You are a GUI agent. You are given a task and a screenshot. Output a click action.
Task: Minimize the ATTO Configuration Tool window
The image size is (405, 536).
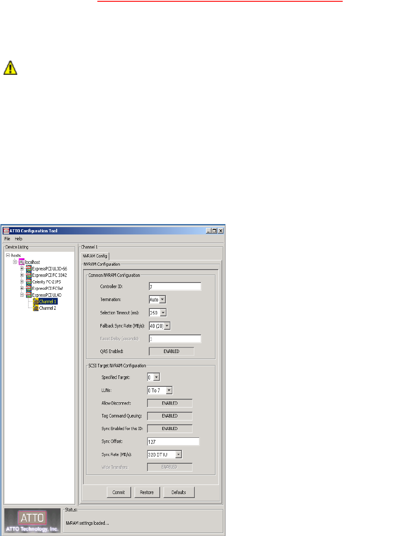pyautogui.click(x=209, y=231)
